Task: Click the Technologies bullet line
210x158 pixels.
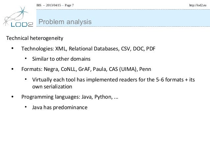Action: 88,48
